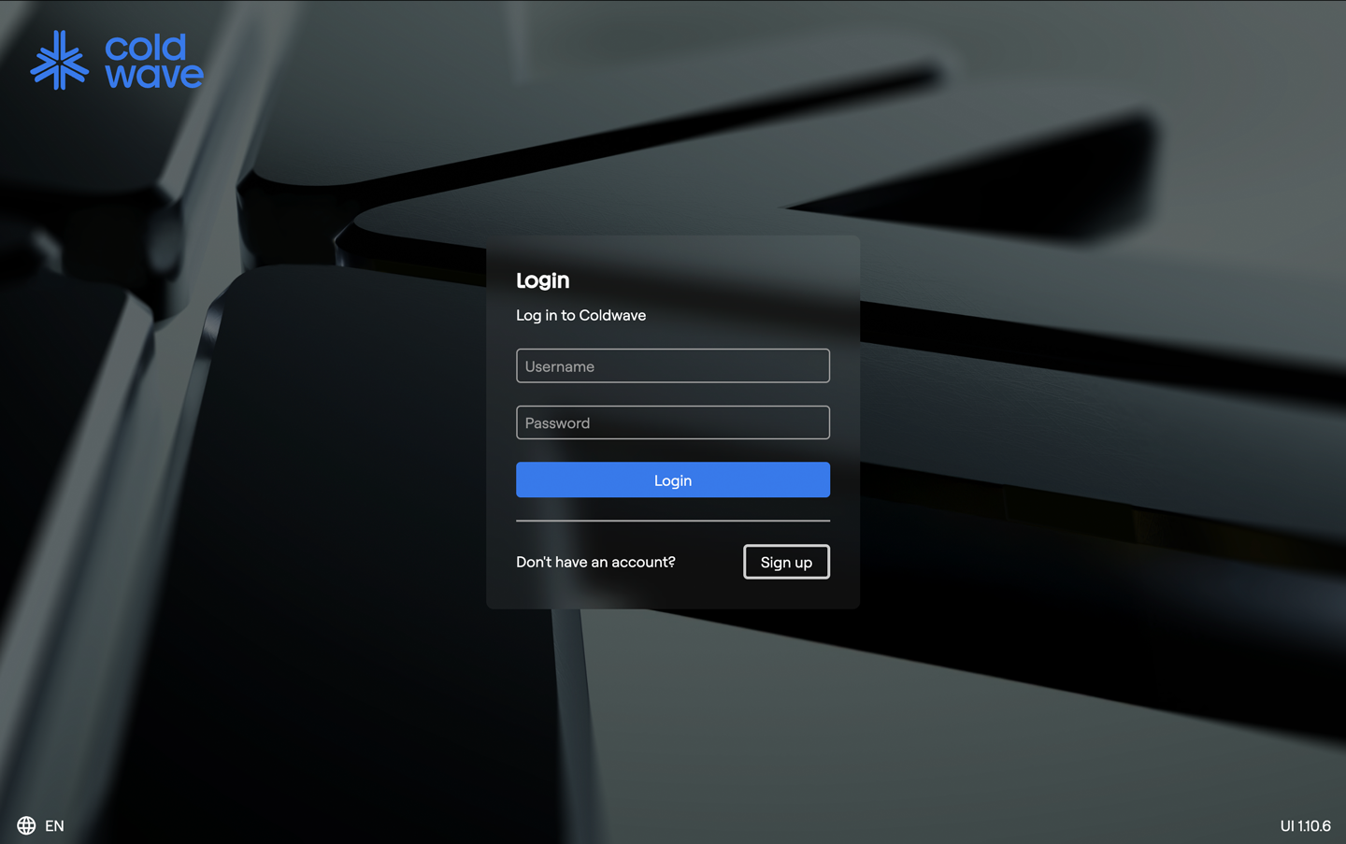Click the Coldwave snowflake logo
Screen dimensions: 1346x844
[60, 60]
